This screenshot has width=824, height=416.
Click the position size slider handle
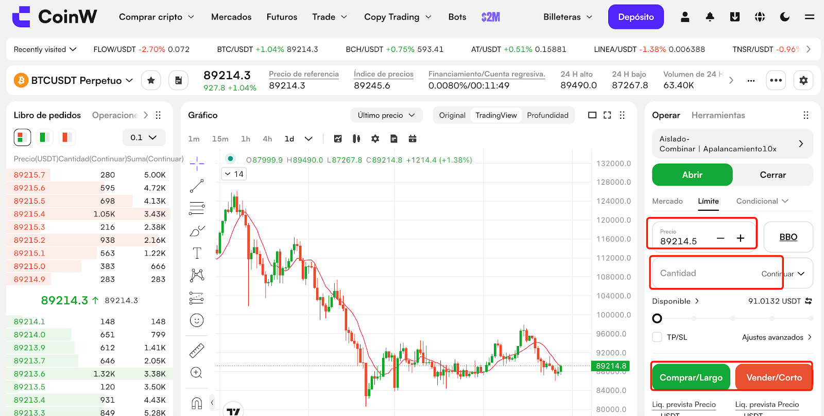(x=657, y=318)
